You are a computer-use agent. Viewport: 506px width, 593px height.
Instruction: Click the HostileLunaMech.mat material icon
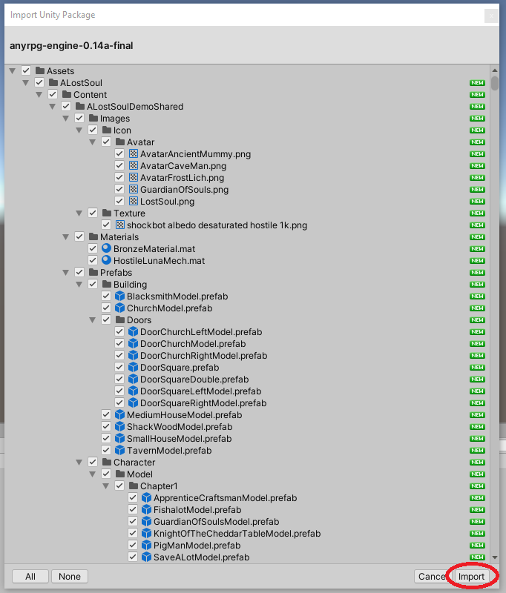coord(107,261)
